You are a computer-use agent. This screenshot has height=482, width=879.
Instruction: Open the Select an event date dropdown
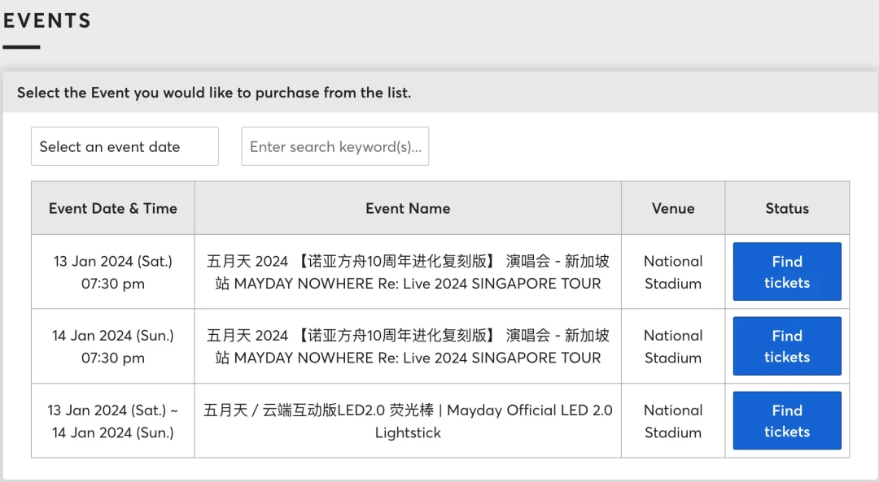(125, 146)
